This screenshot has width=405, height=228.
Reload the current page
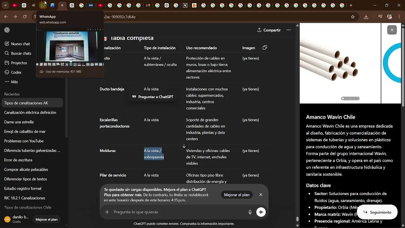[25, 17]
